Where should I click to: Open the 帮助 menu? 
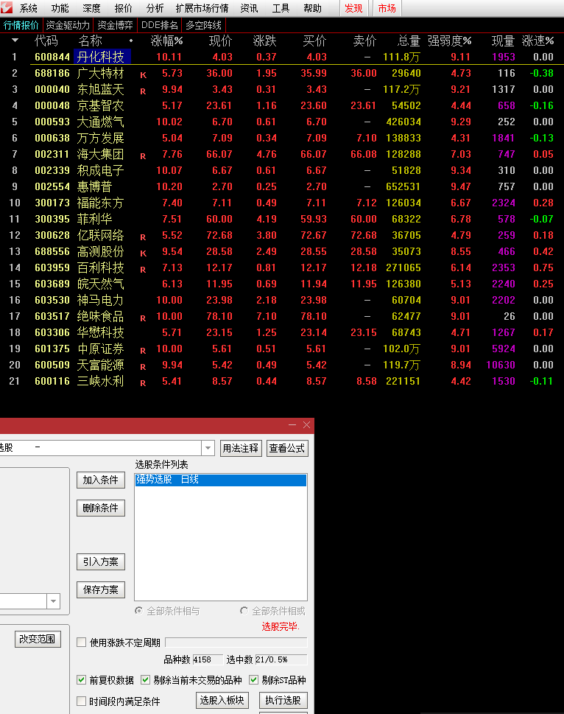click(x=312, y=8)
